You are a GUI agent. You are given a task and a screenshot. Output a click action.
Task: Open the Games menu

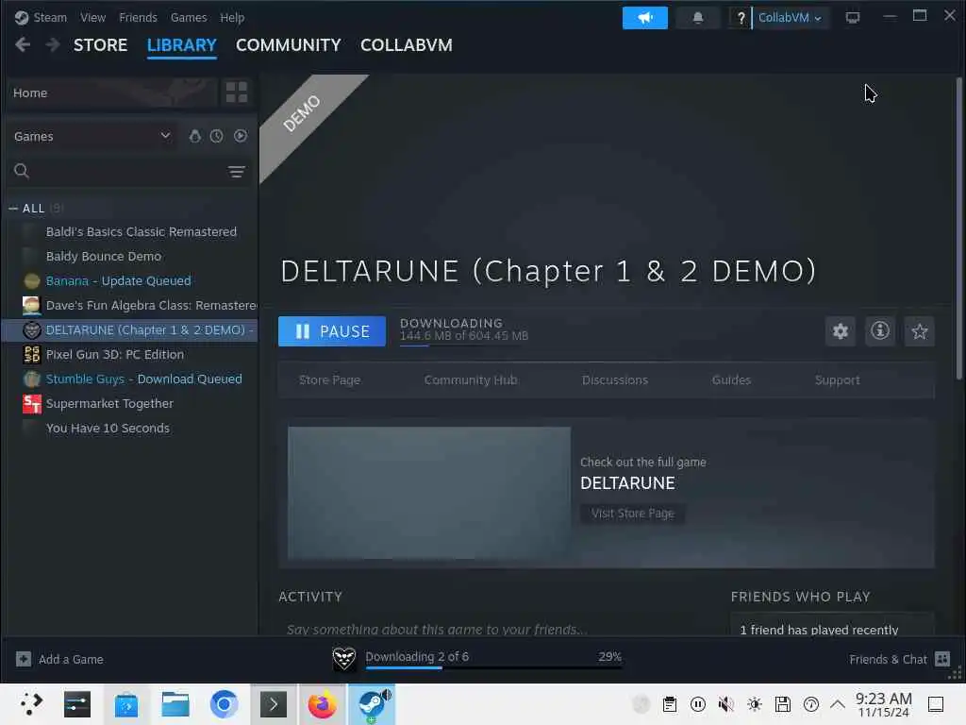coord(189,18)
